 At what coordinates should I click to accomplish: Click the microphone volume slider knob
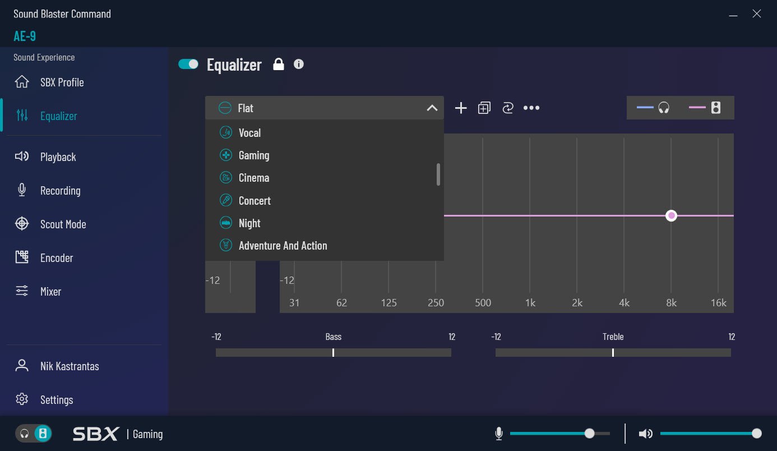pos(589,433)
